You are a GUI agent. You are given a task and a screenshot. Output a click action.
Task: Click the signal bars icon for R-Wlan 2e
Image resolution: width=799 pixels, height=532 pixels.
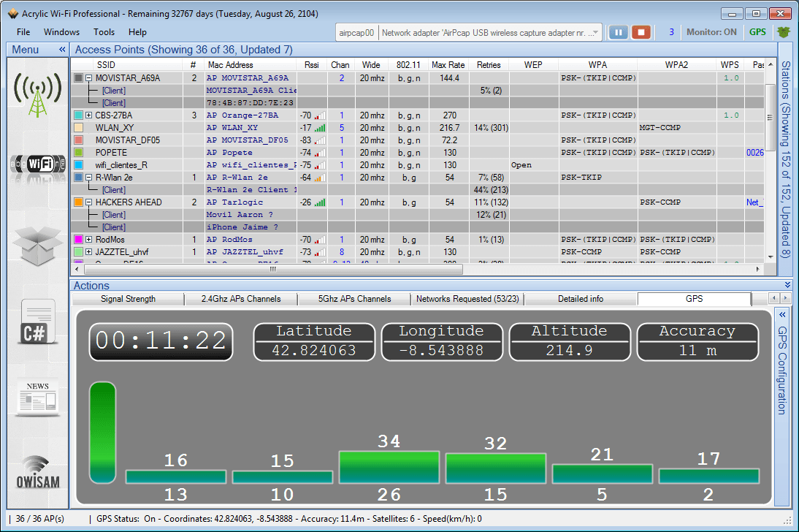pos(319,178)
